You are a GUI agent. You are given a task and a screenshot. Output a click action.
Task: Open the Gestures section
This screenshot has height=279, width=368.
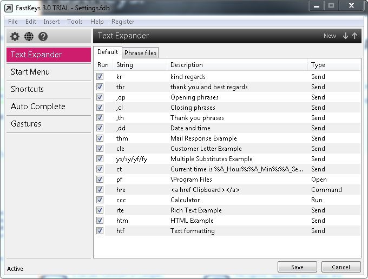(x=49, y=124)
